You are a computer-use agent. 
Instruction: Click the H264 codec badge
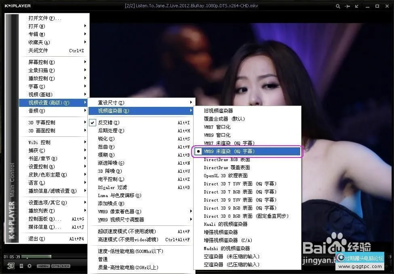point(43,266)
